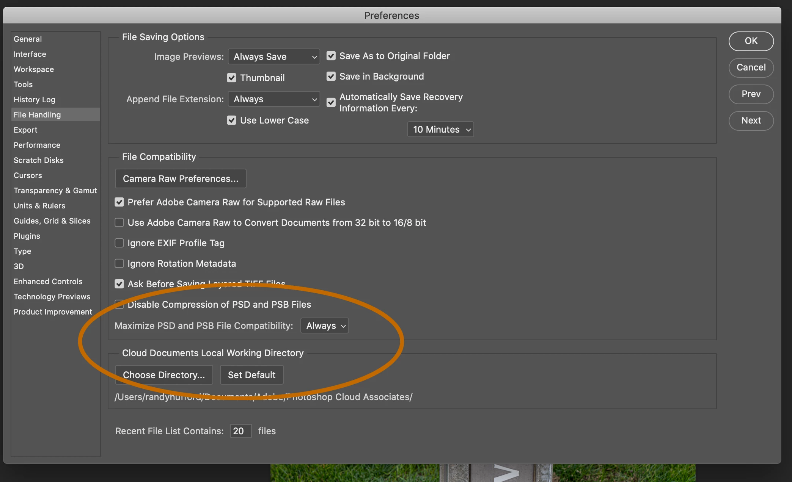Switch to Performance preferences category
This screenshot has height=482, width=792.
[37, 145]
